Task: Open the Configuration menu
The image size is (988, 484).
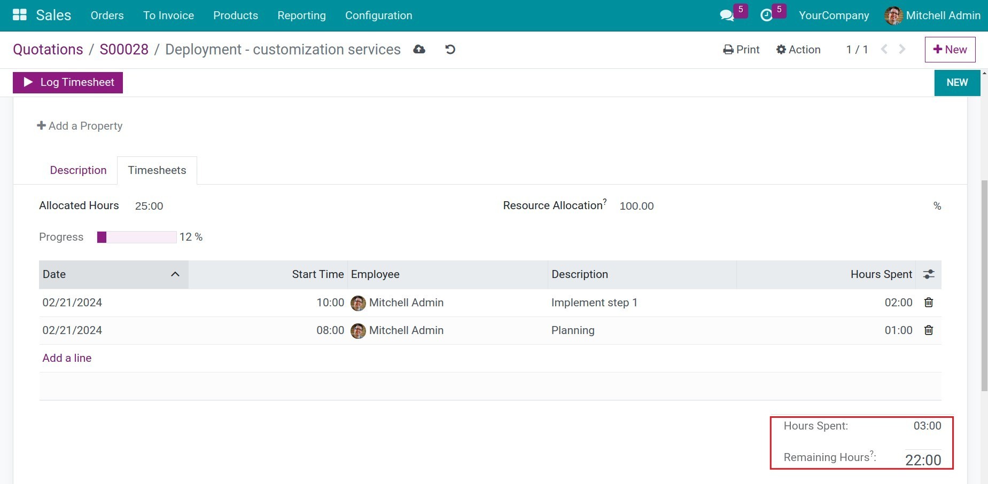Action: (x=378, y=15)
